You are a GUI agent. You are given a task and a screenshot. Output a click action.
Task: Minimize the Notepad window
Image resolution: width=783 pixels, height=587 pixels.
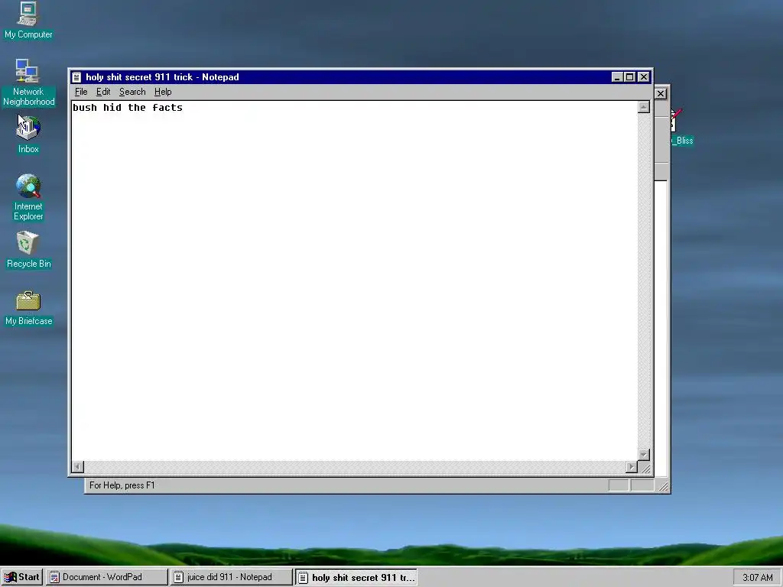coord(617,77)
